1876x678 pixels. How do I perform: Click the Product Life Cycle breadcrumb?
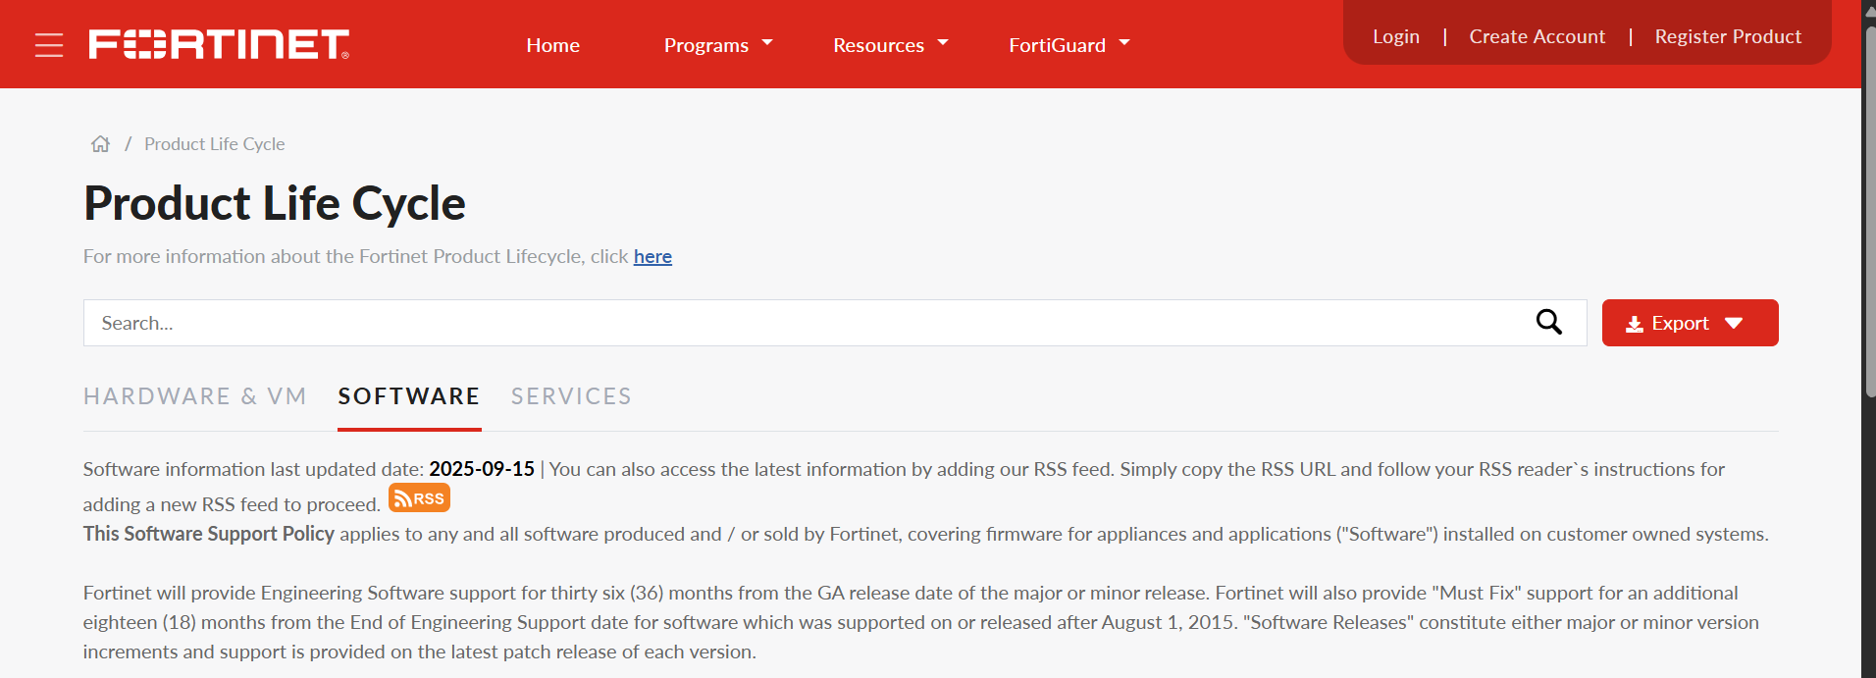(x=214, y=144)
